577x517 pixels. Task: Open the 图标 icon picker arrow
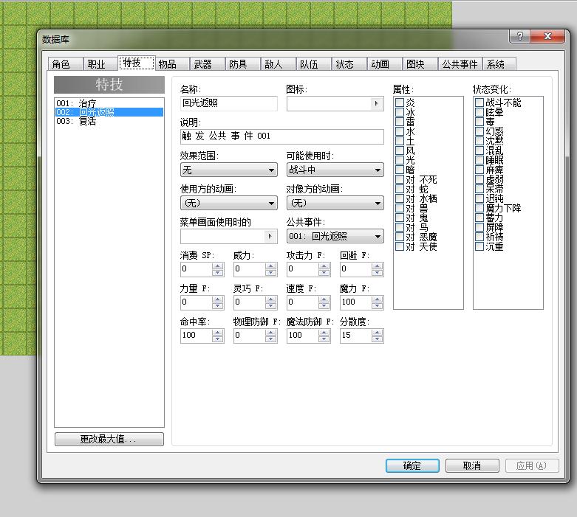(376, 103)
